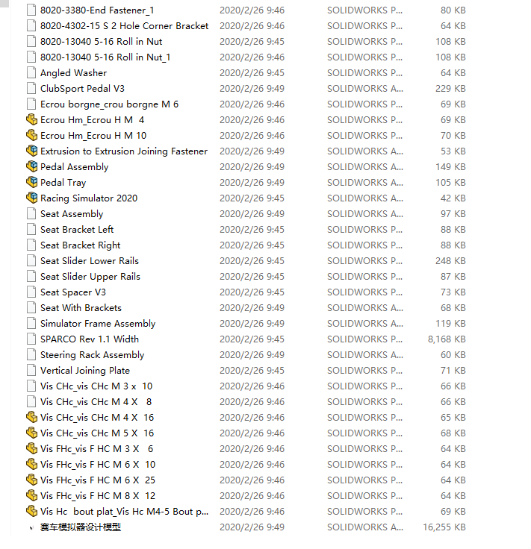Image resolution: width=531 pixels, height=549 pixels.
Task: Select the 赛车模拟器设计模型 file
Action: tap(81, 527)
